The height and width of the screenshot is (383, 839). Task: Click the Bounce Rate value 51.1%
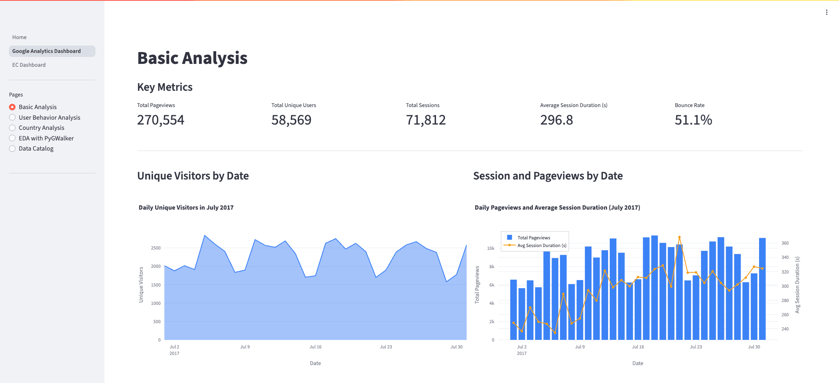pos(693,120)
